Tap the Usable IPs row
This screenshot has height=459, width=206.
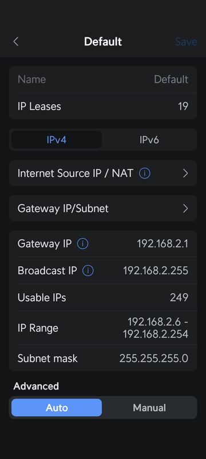click(x=103, y=297)
